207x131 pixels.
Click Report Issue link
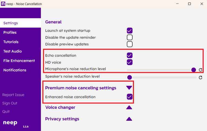13,95
